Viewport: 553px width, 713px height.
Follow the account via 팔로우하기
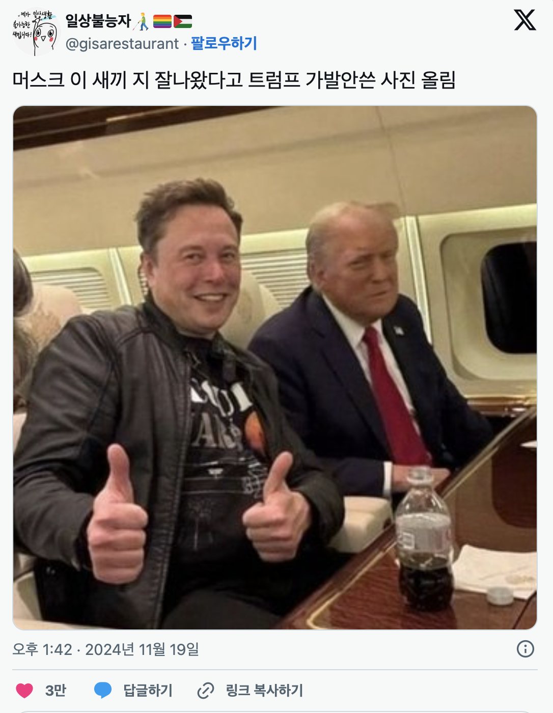224,43
